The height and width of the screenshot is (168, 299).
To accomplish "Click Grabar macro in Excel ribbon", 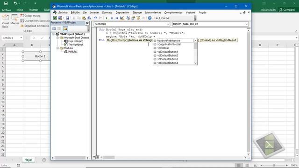I will (30, 15).
